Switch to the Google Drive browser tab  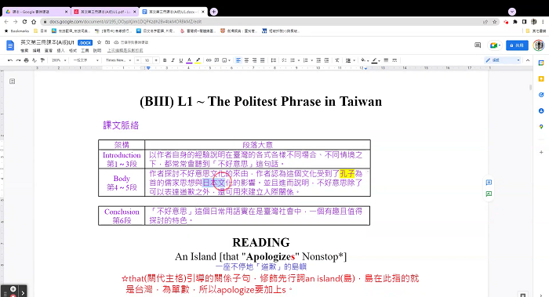(36, 12)
